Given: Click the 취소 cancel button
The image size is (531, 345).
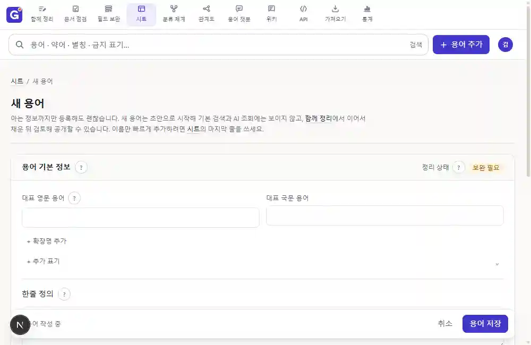Looking at the screenshot, I should click(x=445, y=324).
